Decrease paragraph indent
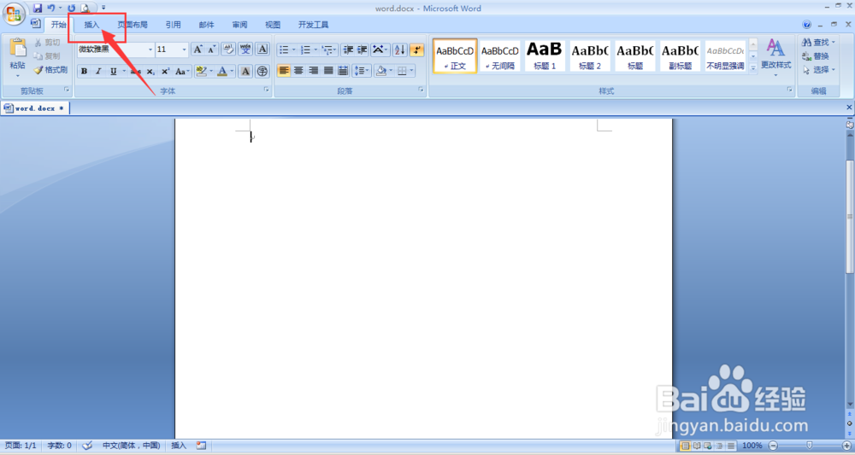The height and width of the screenshot is (455, 855). tap(348, 50)
